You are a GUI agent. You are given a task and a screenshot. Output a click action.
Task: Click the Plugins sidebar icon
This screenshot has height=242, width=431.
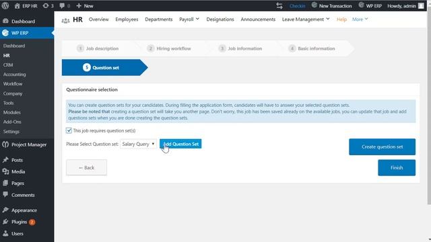[5, 222]
